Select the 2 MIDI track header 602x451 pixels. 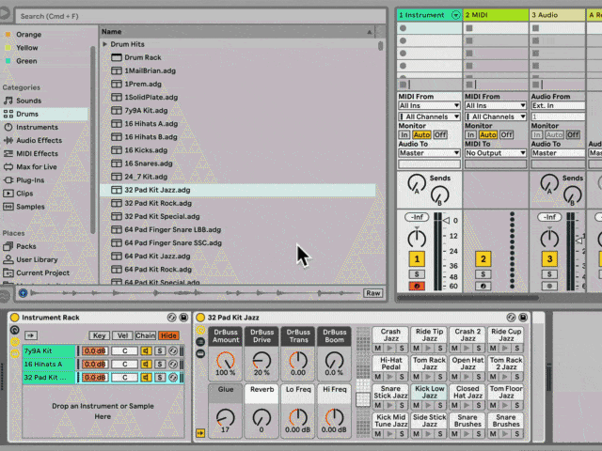[x=496, y=15]
